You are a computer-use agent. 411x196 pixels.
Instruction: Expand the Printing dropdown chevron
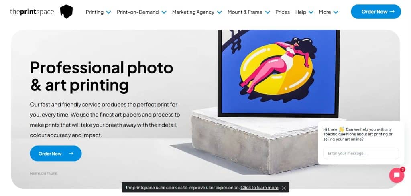click(108, 12)
